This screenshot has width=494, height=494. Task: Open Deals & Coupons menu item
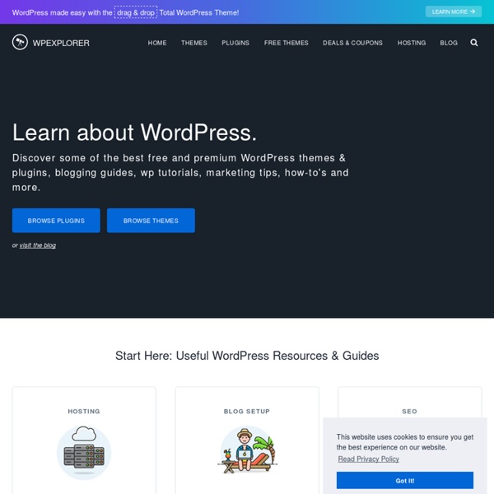[352, 43]
